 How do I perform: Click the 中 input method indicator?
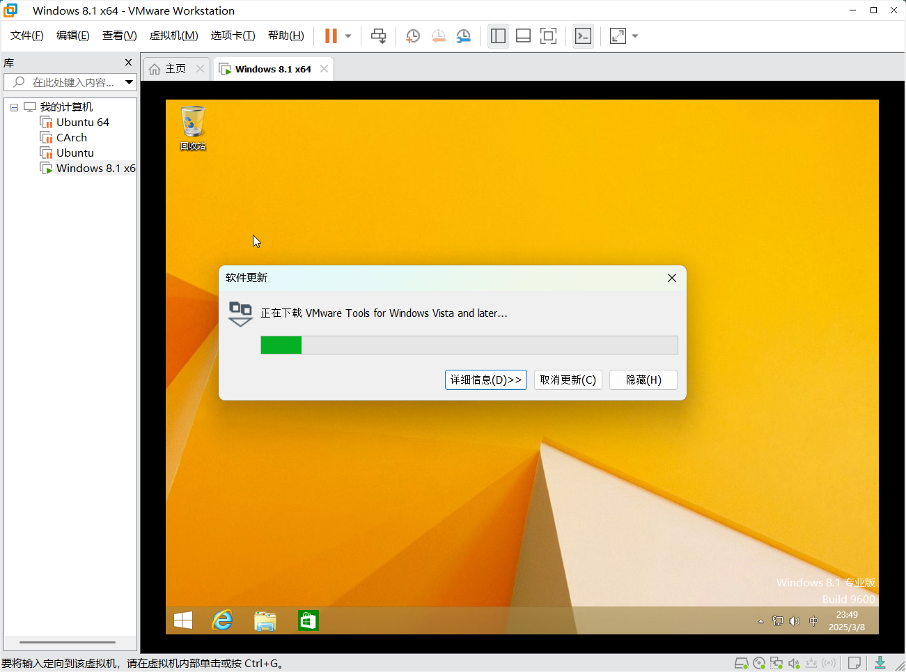814,621
